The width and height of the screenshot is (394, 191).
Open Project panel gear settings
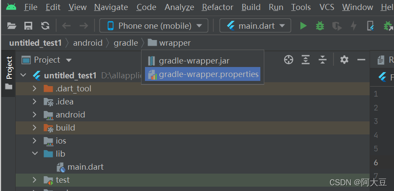pyautogui.click(x=344, y=60)
